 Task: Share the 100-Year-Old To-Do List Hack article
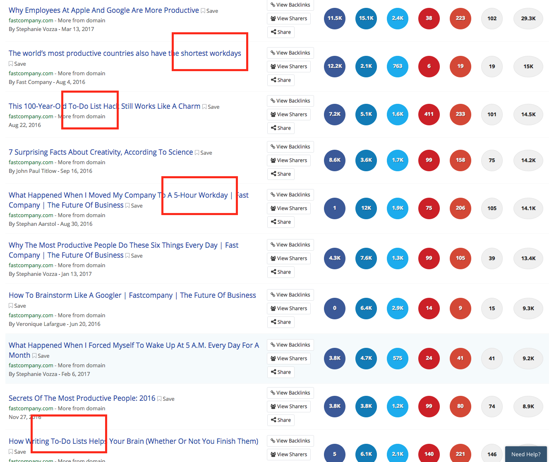click(x=281, y=128)
